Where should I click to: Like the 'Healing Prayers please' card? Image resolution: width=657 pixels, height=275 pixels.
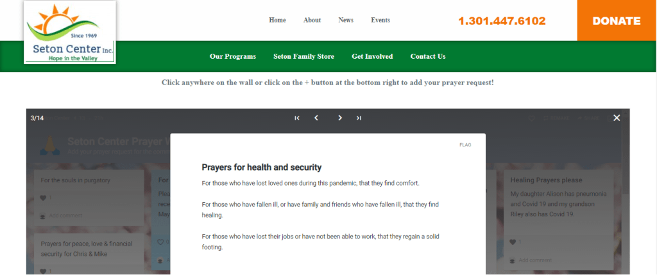coord(513,242)
